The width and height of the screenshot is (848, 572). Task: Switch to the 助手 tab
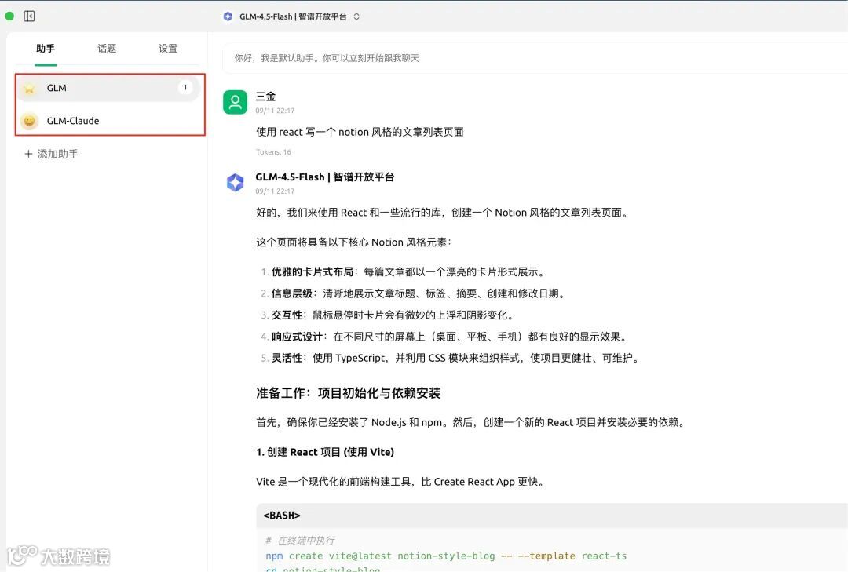[x=46, y=49]
